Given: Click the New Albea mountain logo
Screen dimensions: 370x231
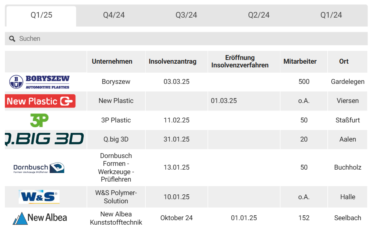Looking at the screenshot, I should tap(40, 218).
